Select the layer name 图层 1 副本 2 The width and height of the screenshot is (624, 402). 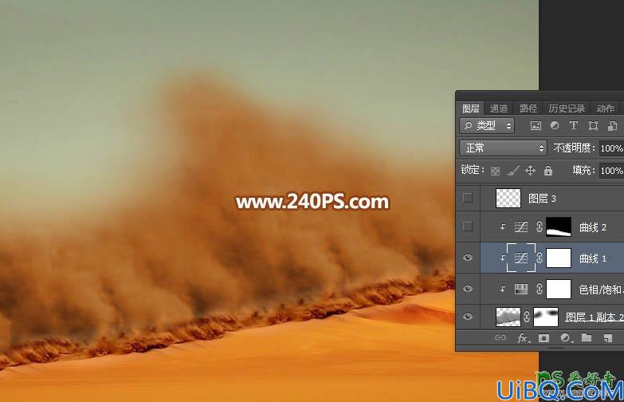595,317
